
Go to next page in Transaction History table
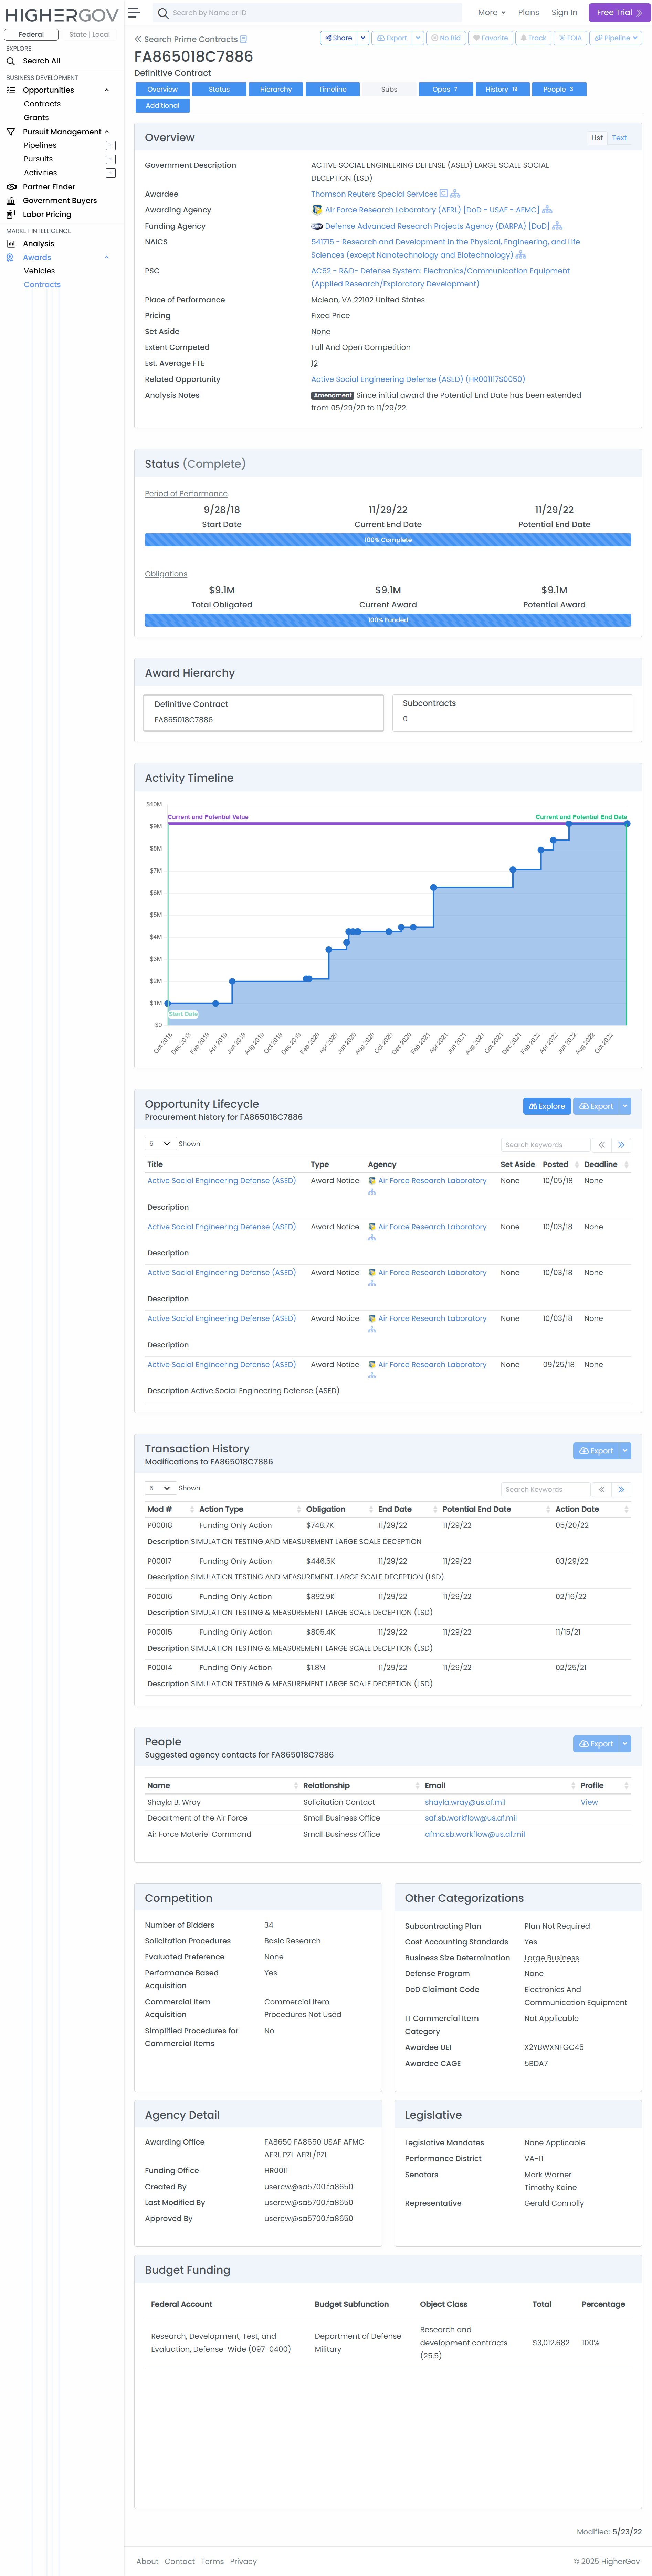tap(621, 1490)
